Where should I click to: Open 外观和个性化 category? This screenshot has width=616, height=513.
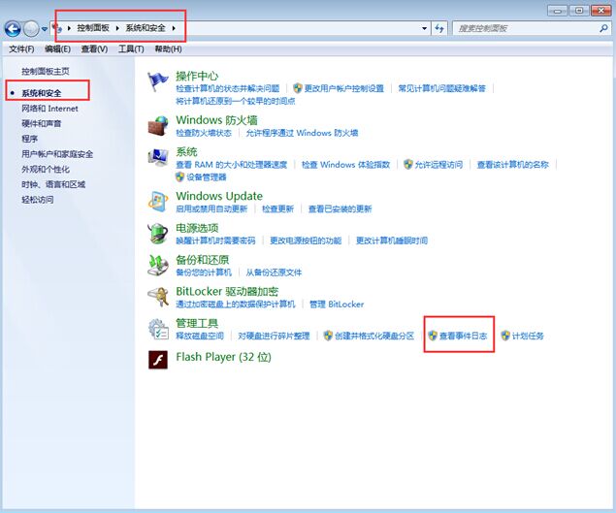pyautogui.click(x=46, y=170)
